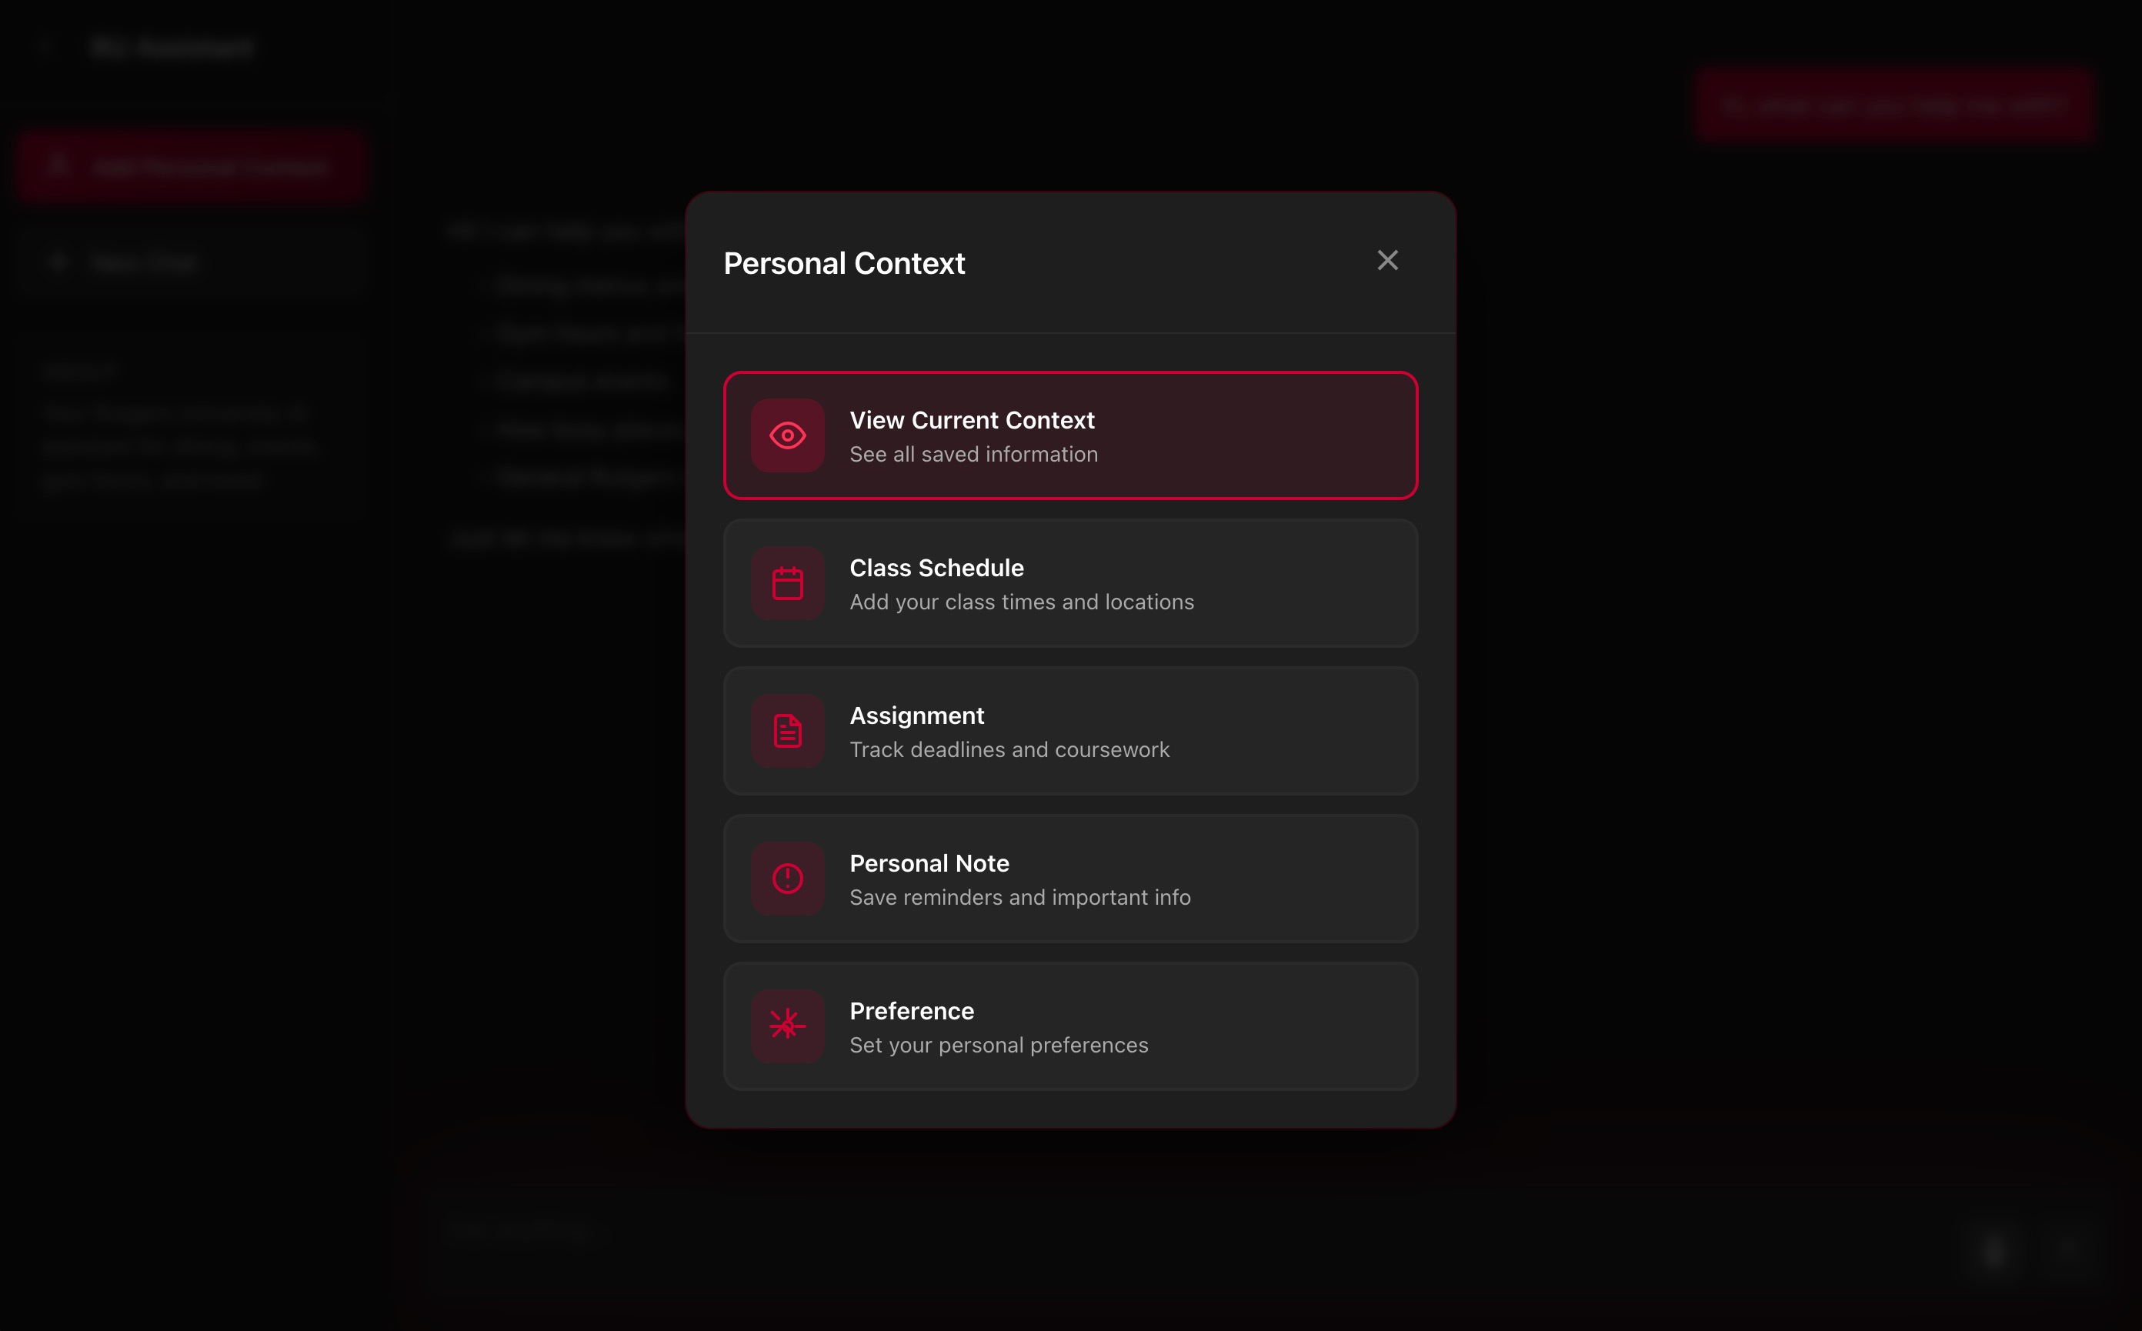Select the Class Schedule option
2142x1331 pixels.
pyautogui.click(x=1070, y=582)
